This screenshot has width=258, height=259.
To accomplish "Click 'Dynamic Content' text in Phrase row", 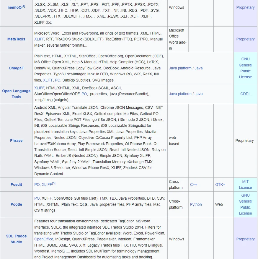I will 49,174.
